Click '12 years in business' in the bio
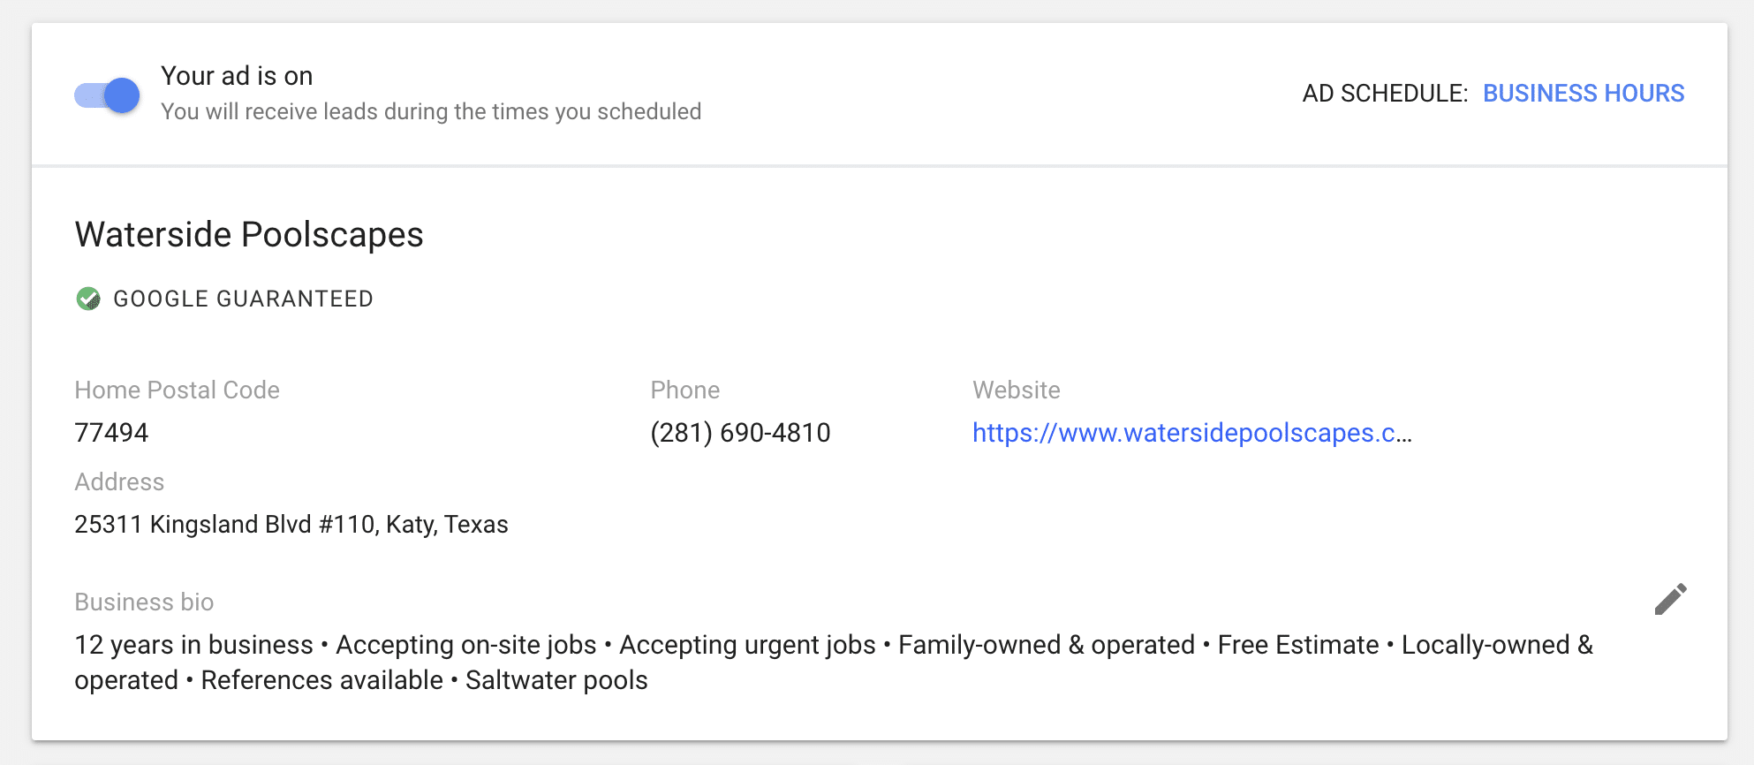 pyautogui.click(x=194, y=645)
